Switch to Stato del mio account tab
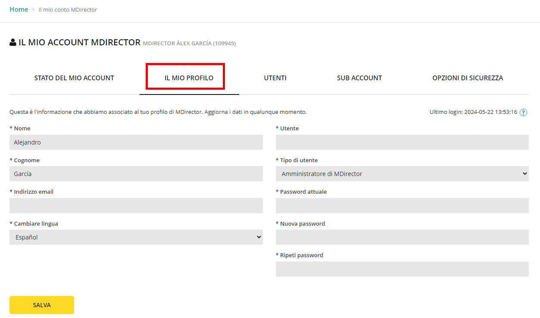540x318 pixels. (74, 78)
